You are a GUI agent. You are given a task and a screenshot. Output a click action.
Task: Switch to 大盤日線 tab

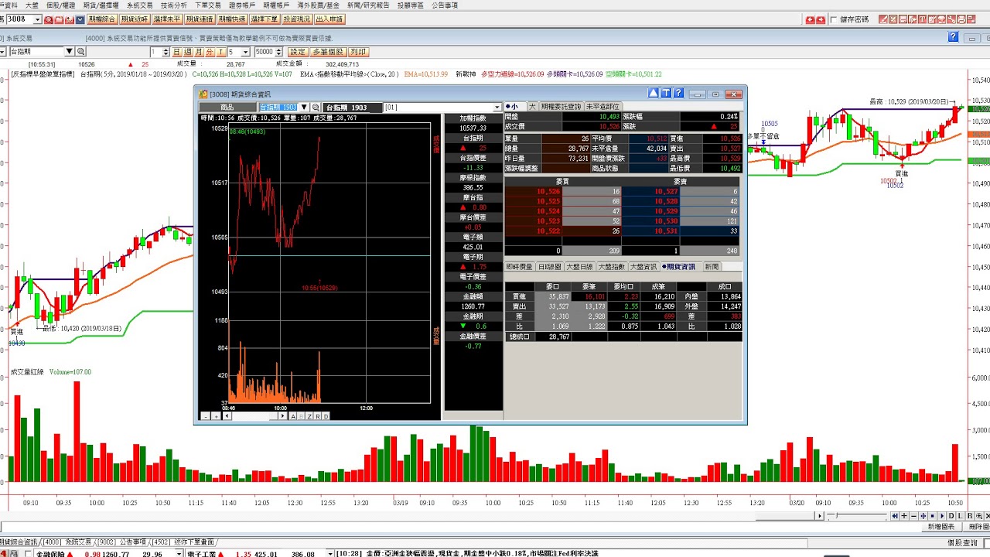[x=580, y=266]
